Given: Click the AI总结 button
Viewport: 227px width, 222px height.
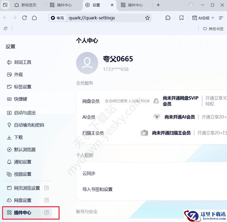Looking at the screenshot, I should click(201, 18).
